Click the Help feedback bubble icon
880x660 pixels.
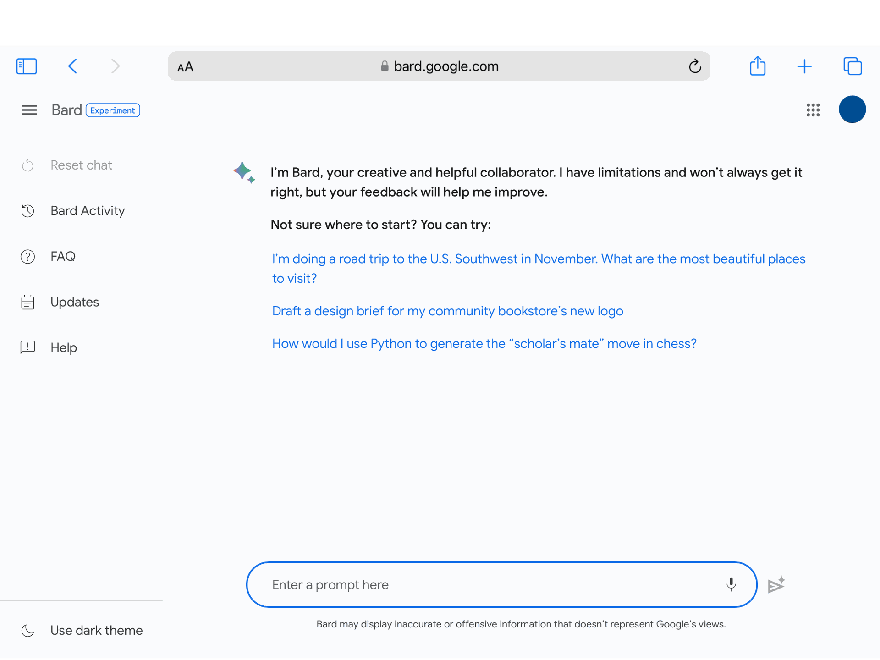pos(27,347)
